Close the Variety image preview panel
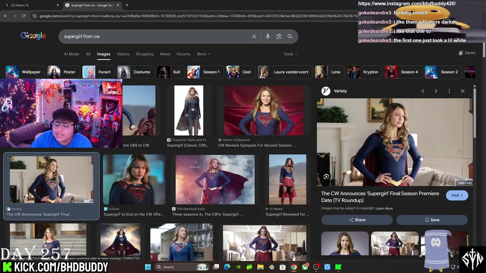The image size is (486, 273). click(x=462, y=91)
